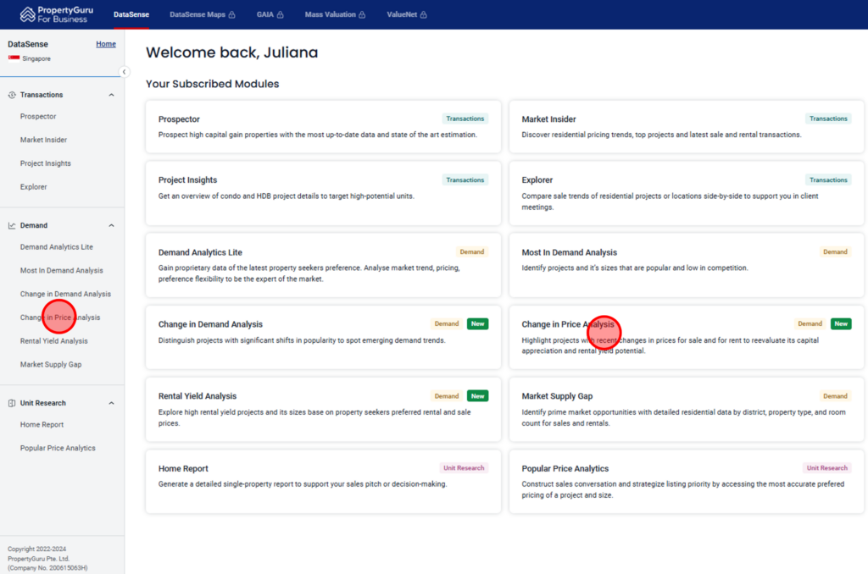868x574 pixels.
Task: Collapse the Demand section chevron
Action: click(110, 225)
